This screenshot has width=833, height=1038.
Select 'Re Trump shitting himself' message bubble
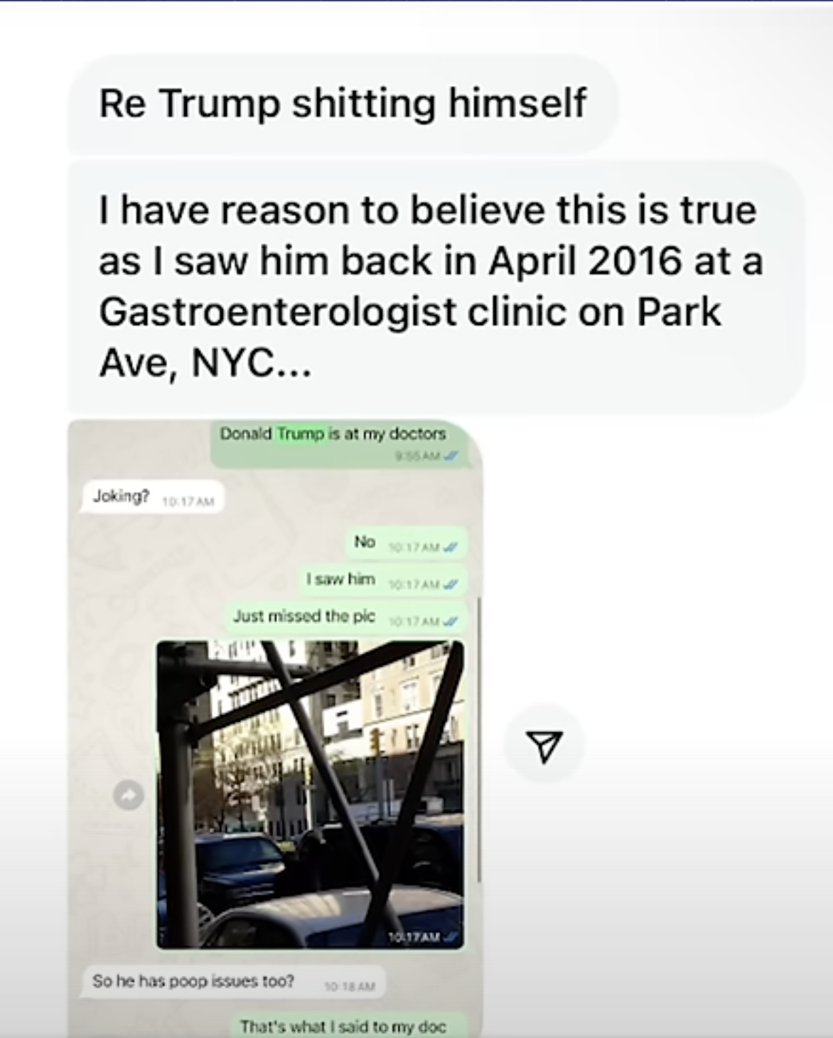[x=343, y=104]
